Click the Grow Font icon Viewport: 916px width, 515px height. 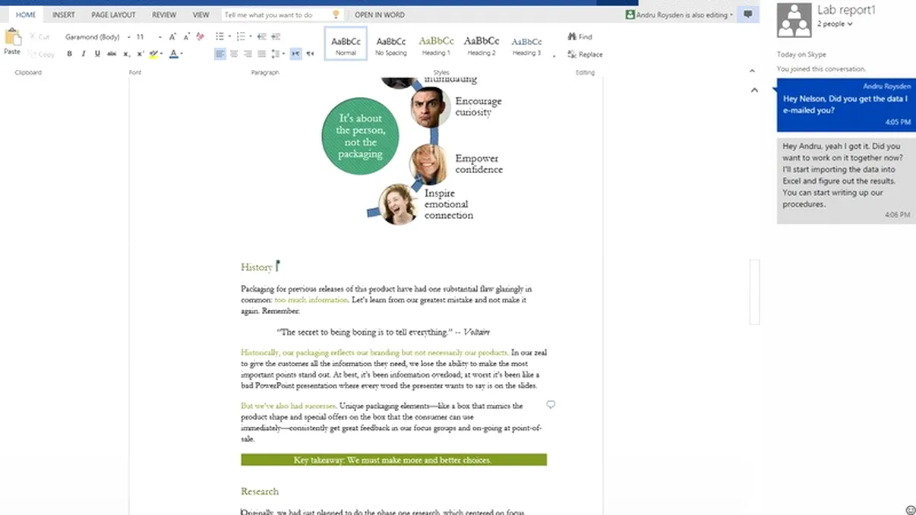click(x=172, y=36)
